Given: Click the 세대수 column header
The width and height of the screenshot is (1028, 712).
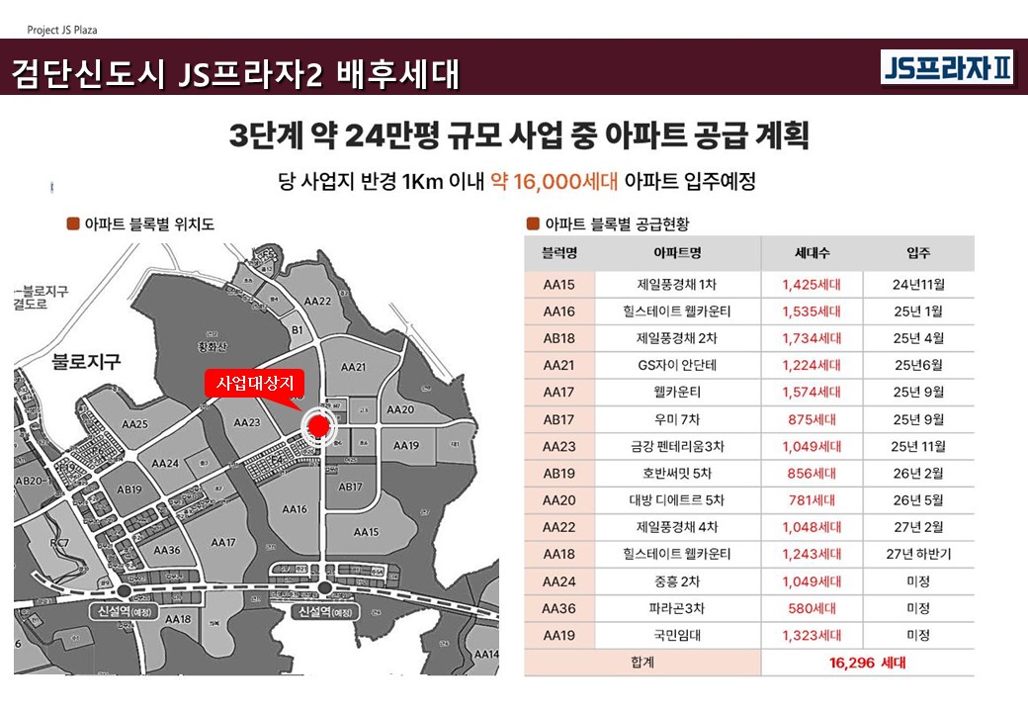Looking at the screenshot, I should (811, 253).
